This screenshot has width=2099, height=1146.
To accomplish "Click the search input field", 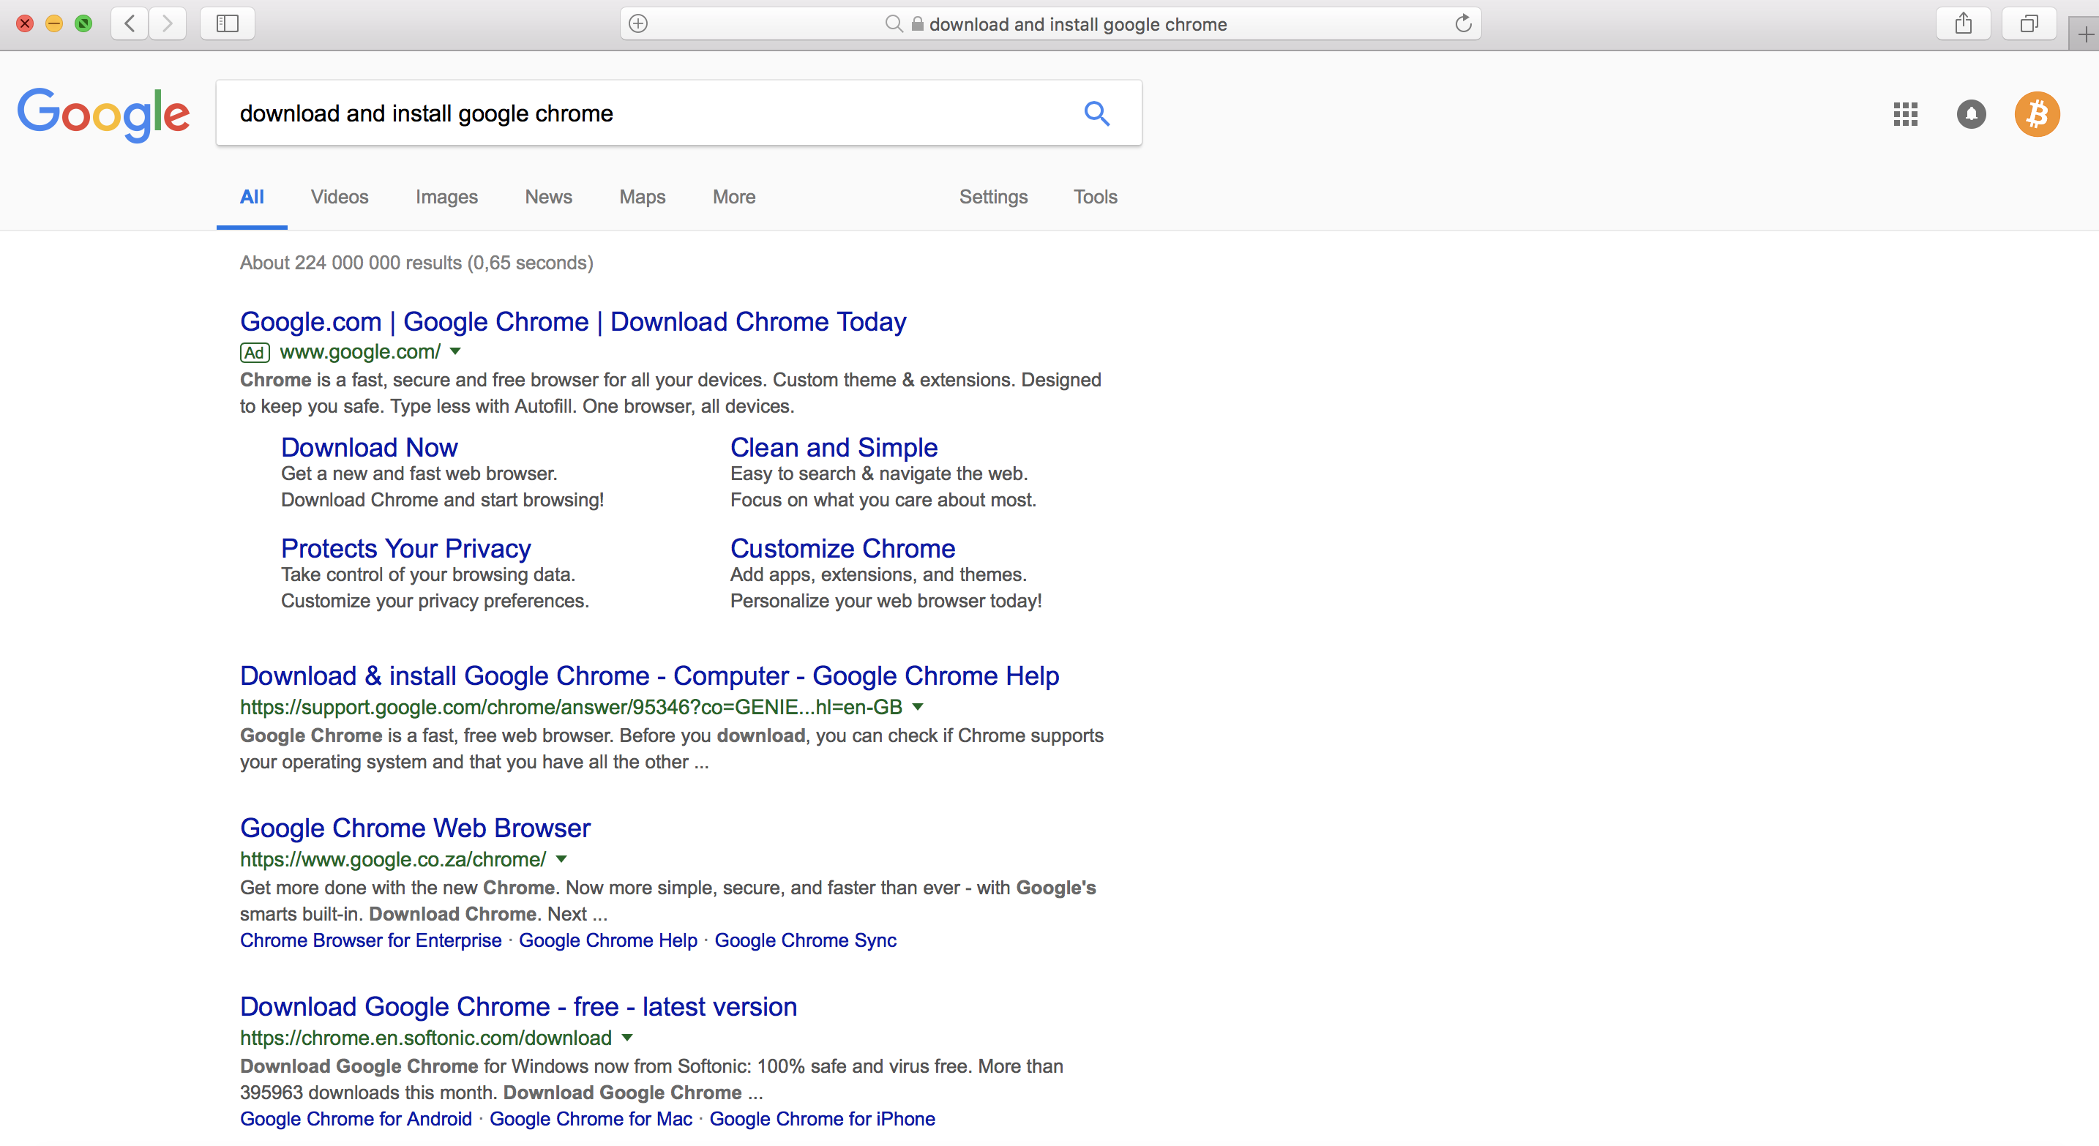I will tap(678, 113).
